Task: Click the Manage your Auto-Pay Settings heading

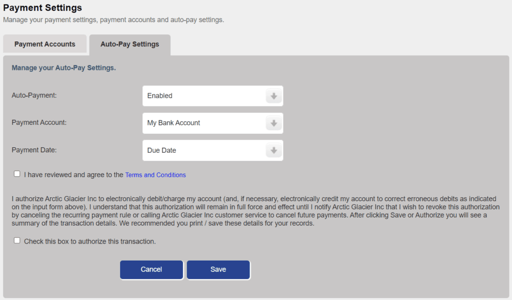Action: 63,68
